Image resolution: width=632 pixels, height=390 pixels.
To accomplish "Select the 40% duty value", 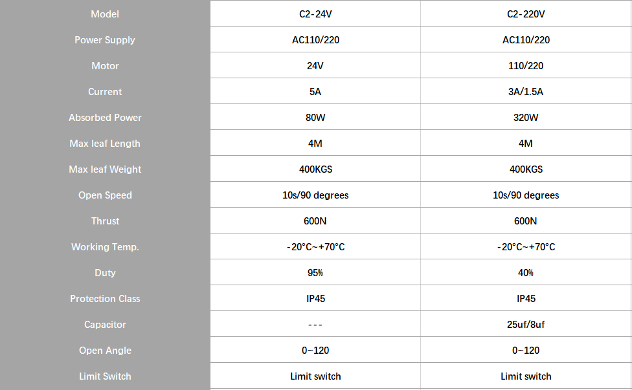I will (x=526, y=273).
